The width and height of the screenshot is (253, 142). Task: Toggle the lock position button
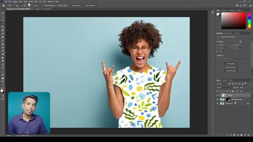click(227, 91)
